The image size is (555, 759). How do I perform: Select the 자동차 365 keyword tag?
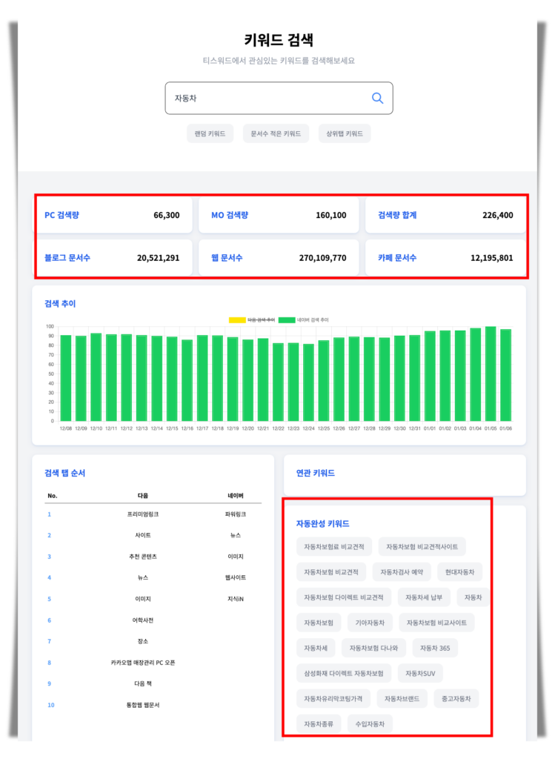click(x=435, y=648)
